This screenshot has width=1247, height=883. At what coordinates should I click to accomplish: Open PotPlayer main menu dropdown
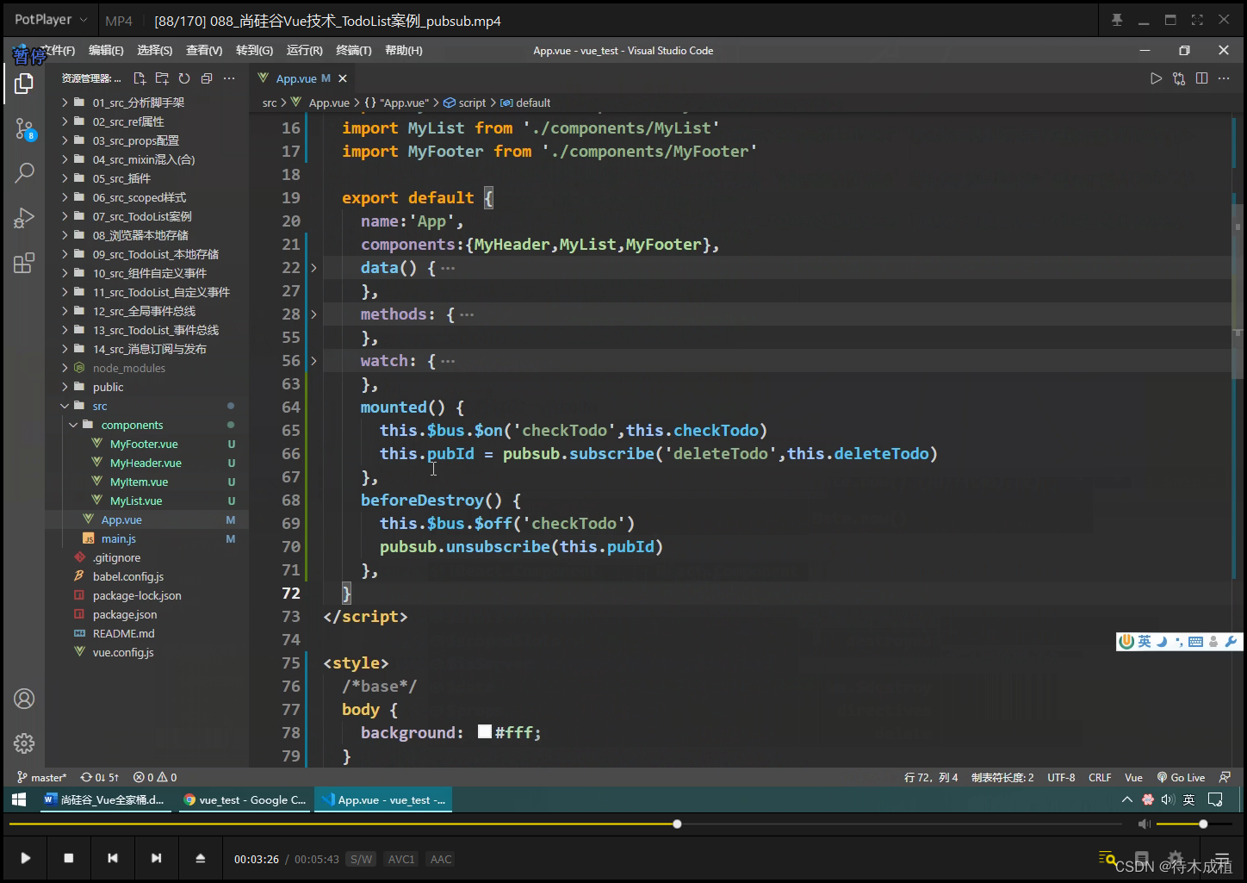(51, 20)
